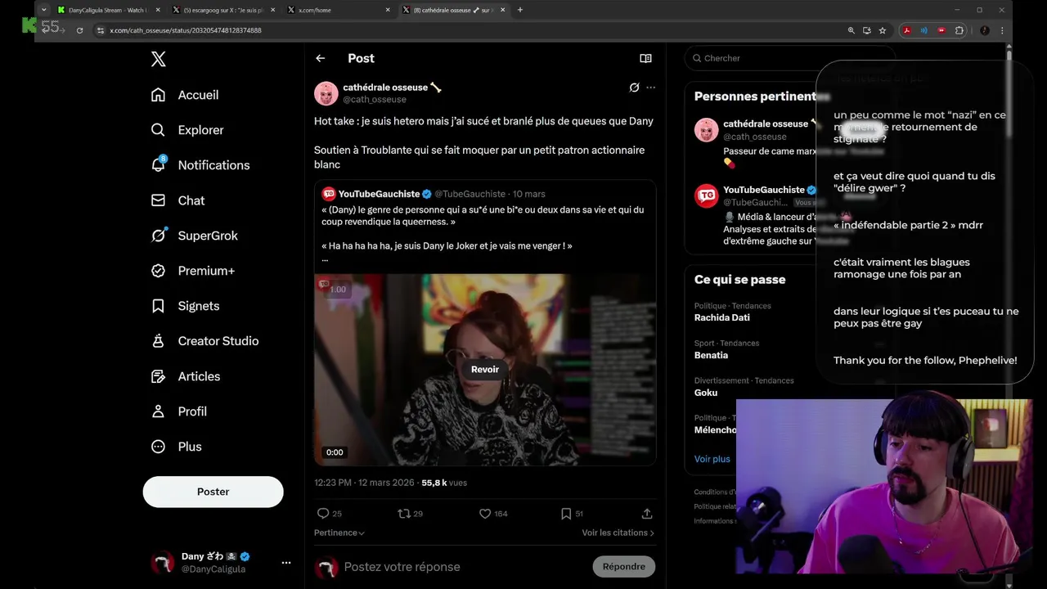Screen dimensions: 1047x589
Task: Click the install app icon in the address bar
Action: [x=867, y=30]
